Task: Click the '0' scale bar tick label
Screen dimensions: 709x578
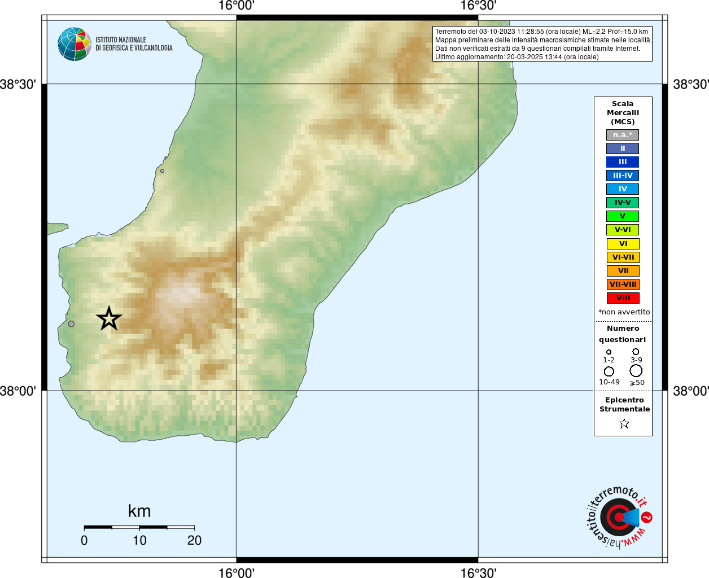Action: coord(84,541)
